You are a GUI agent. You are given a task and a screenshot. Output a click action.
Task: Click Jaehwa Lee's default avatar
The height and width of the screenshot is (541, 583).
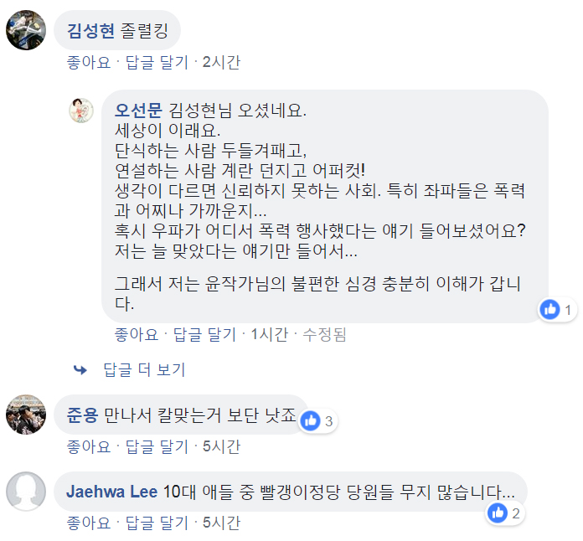pyautogui.click(x=26, y=491)
